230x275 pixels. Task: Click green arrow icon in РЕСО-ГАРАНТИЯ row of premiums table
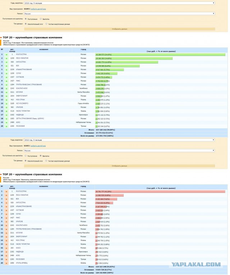tap(6, 59)
